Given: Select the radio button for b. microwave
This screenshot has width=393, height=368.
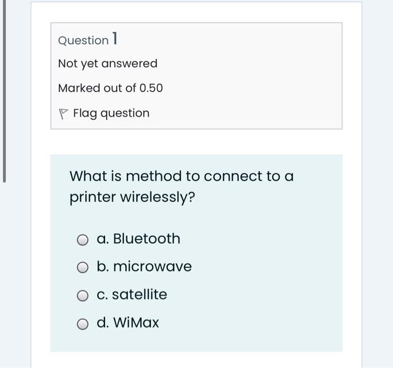Looking at the screenshot, I should pyautogui.click(x=83, y=268).
